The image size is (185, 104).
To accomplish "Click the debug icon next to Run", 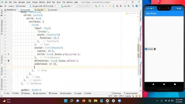I will click(x=99, y=6).
